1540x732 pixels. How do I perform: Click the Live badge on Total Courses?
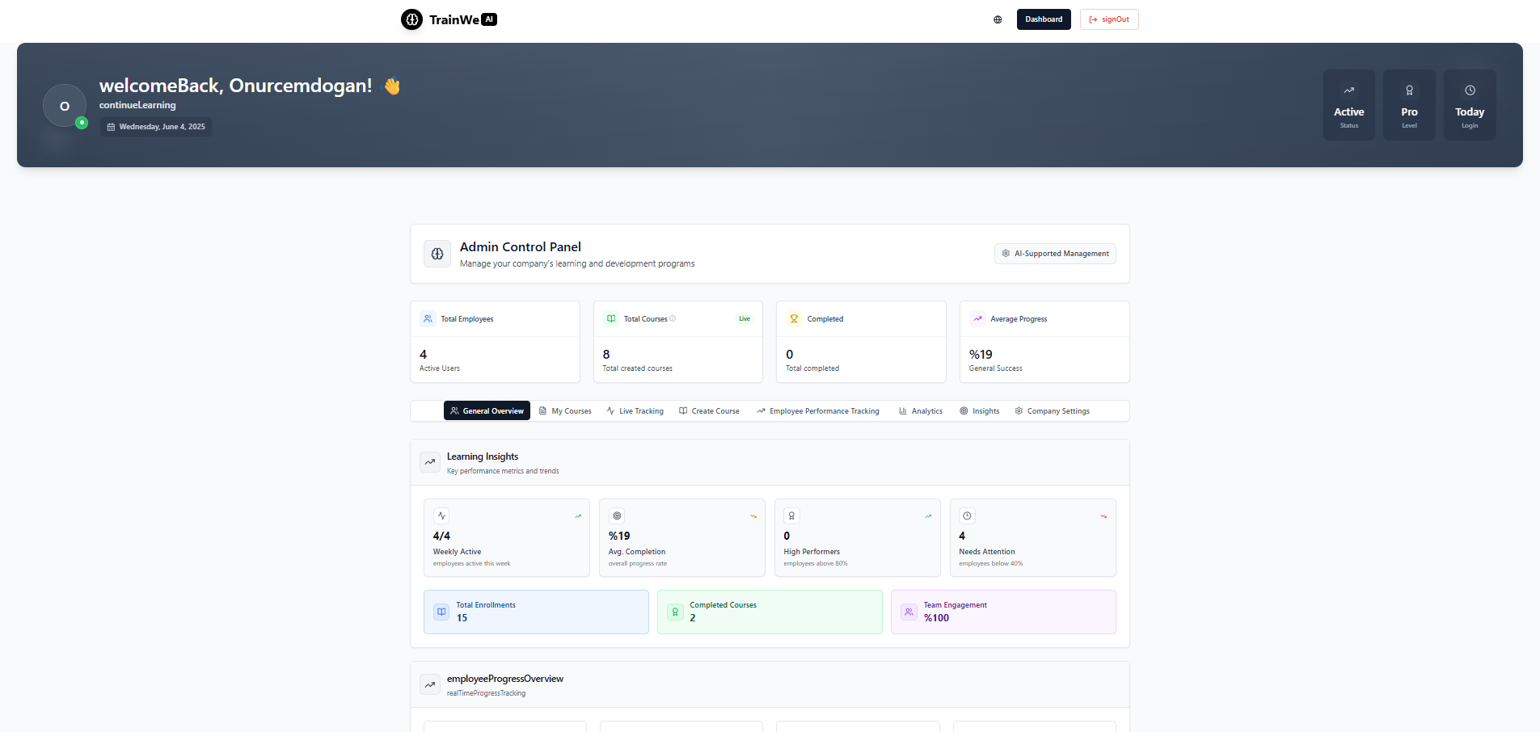coord(745,319)
